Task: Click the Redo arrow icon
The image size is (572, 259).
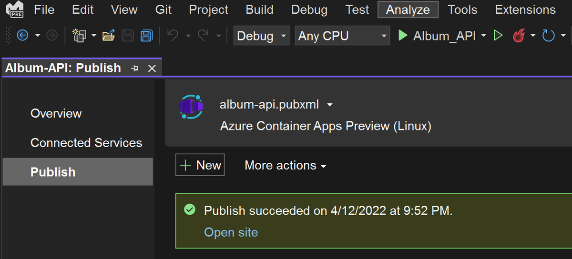Action: (204, 35)
